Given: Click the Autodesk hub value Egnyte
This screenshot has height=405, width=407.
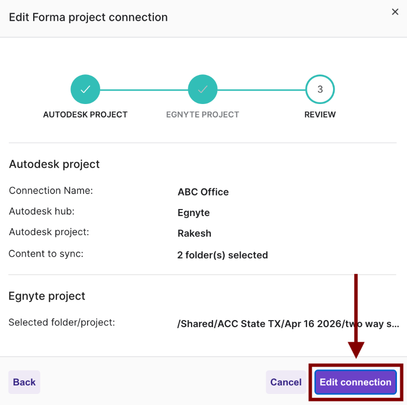Looking at the screenshot, I should click(194, 213).
